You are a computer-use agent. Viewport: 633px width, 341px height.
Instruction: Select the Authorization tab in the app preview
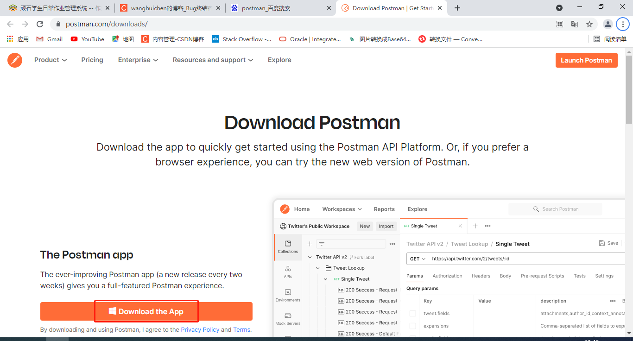(x=447, y=276)
